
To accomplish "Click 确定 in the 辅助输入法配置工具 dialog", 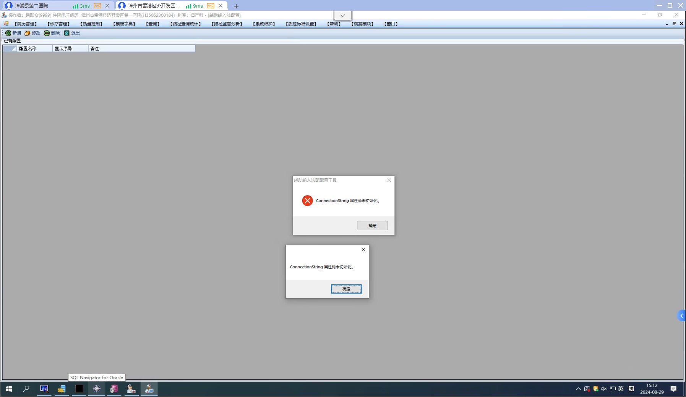I will coord(372,226).
